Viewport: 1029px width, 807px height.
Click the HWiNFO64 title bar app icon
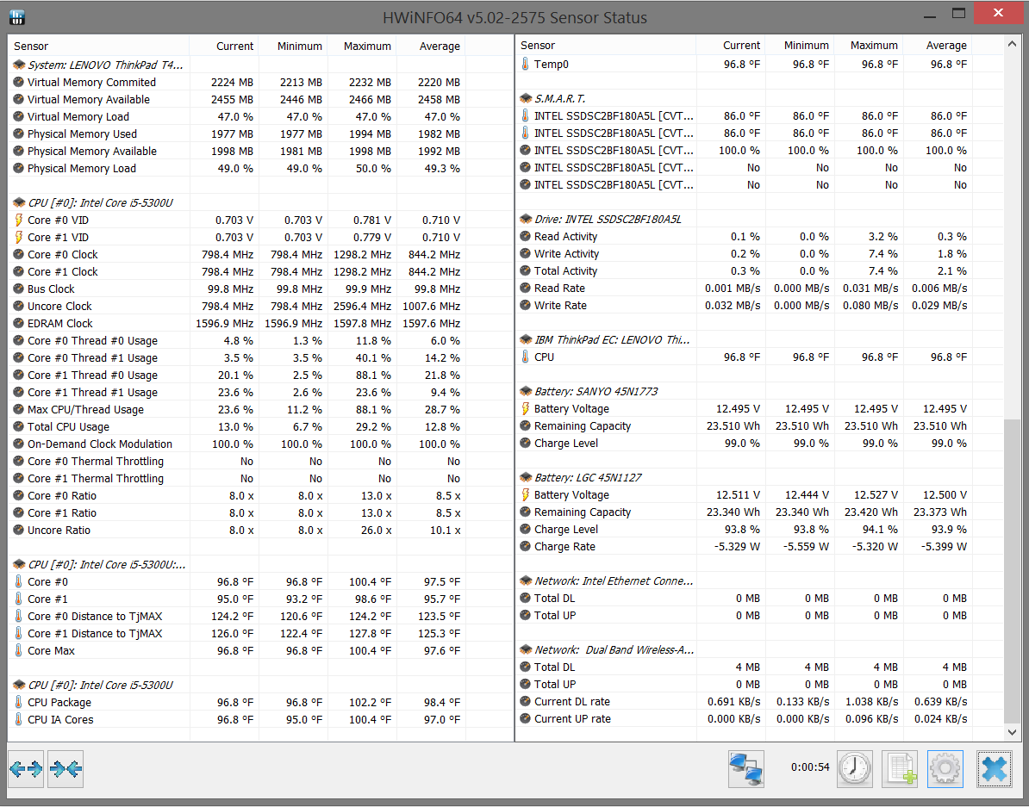pos(17,17)
